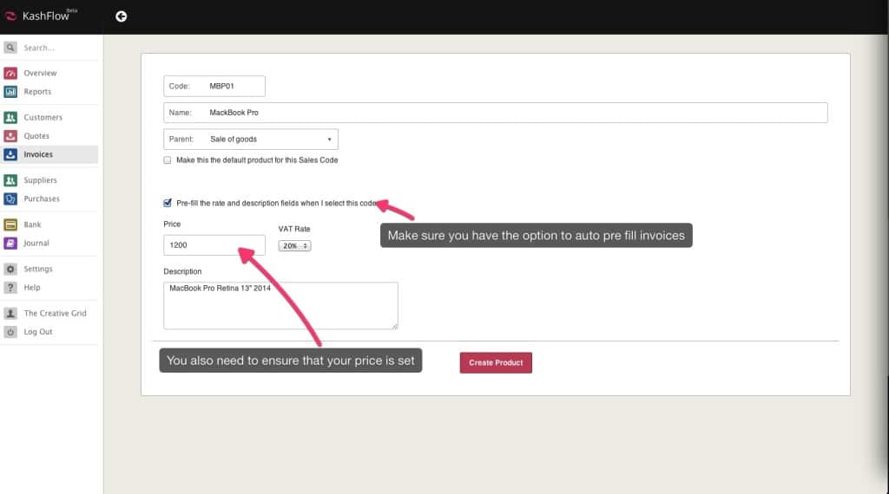Open Journal in the sidebar

click(36, 243)
